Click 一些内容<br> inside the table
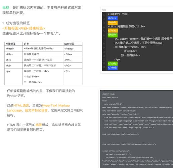 tap(32, 77)
